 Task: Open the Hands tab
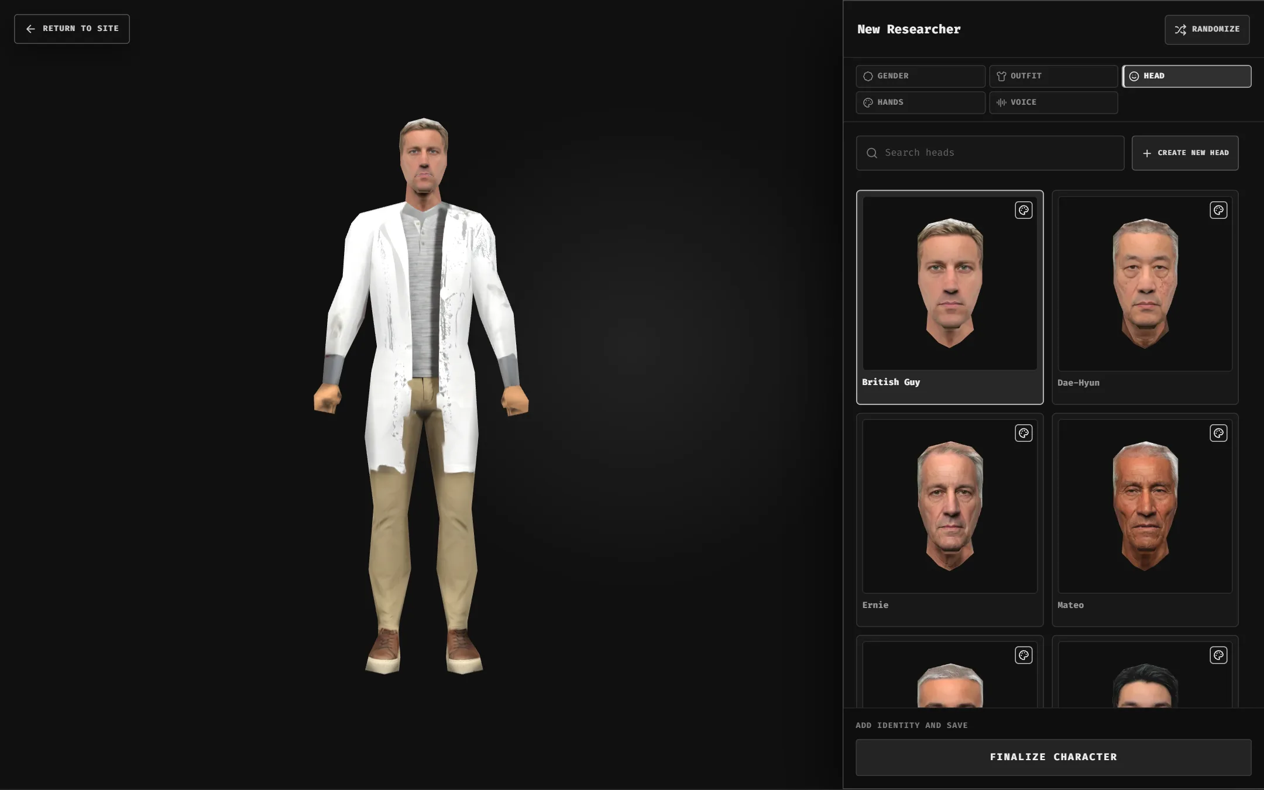920,102
